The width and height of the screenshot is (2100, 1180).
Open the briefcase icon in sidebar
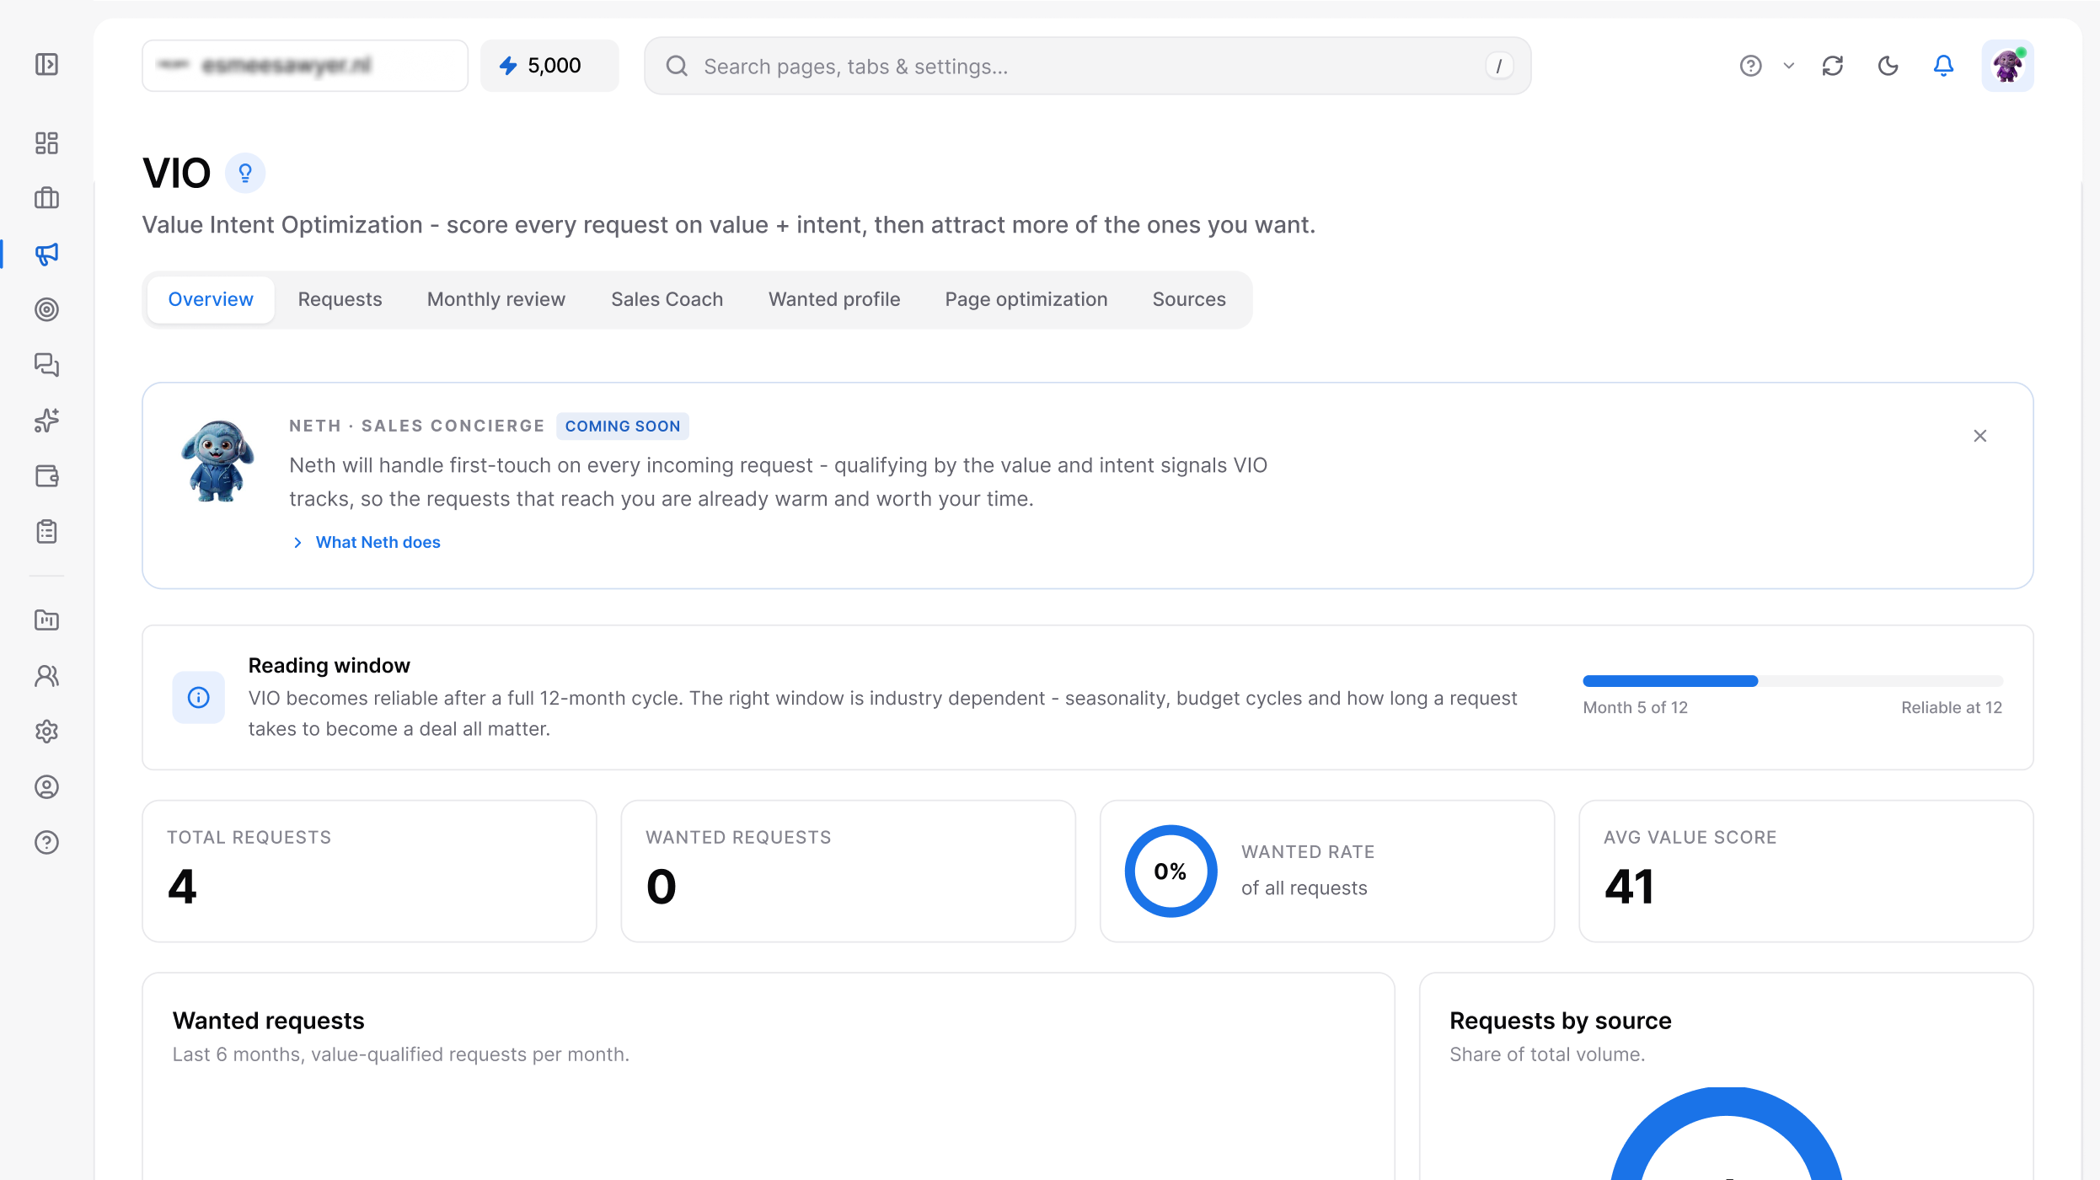pyautogui.click(x=47, y=198)
